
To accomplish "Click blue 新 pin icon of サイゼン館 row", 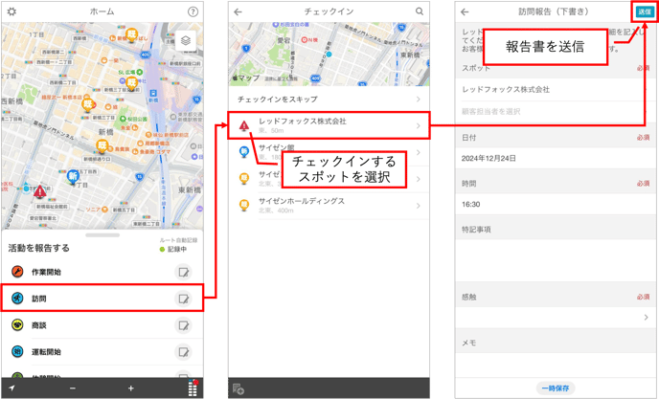I will point(243,152).
